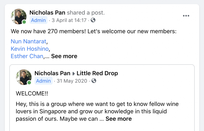Click the globe icon beside 31 May 2020
204x131 pixels.
tap(94, 81)
